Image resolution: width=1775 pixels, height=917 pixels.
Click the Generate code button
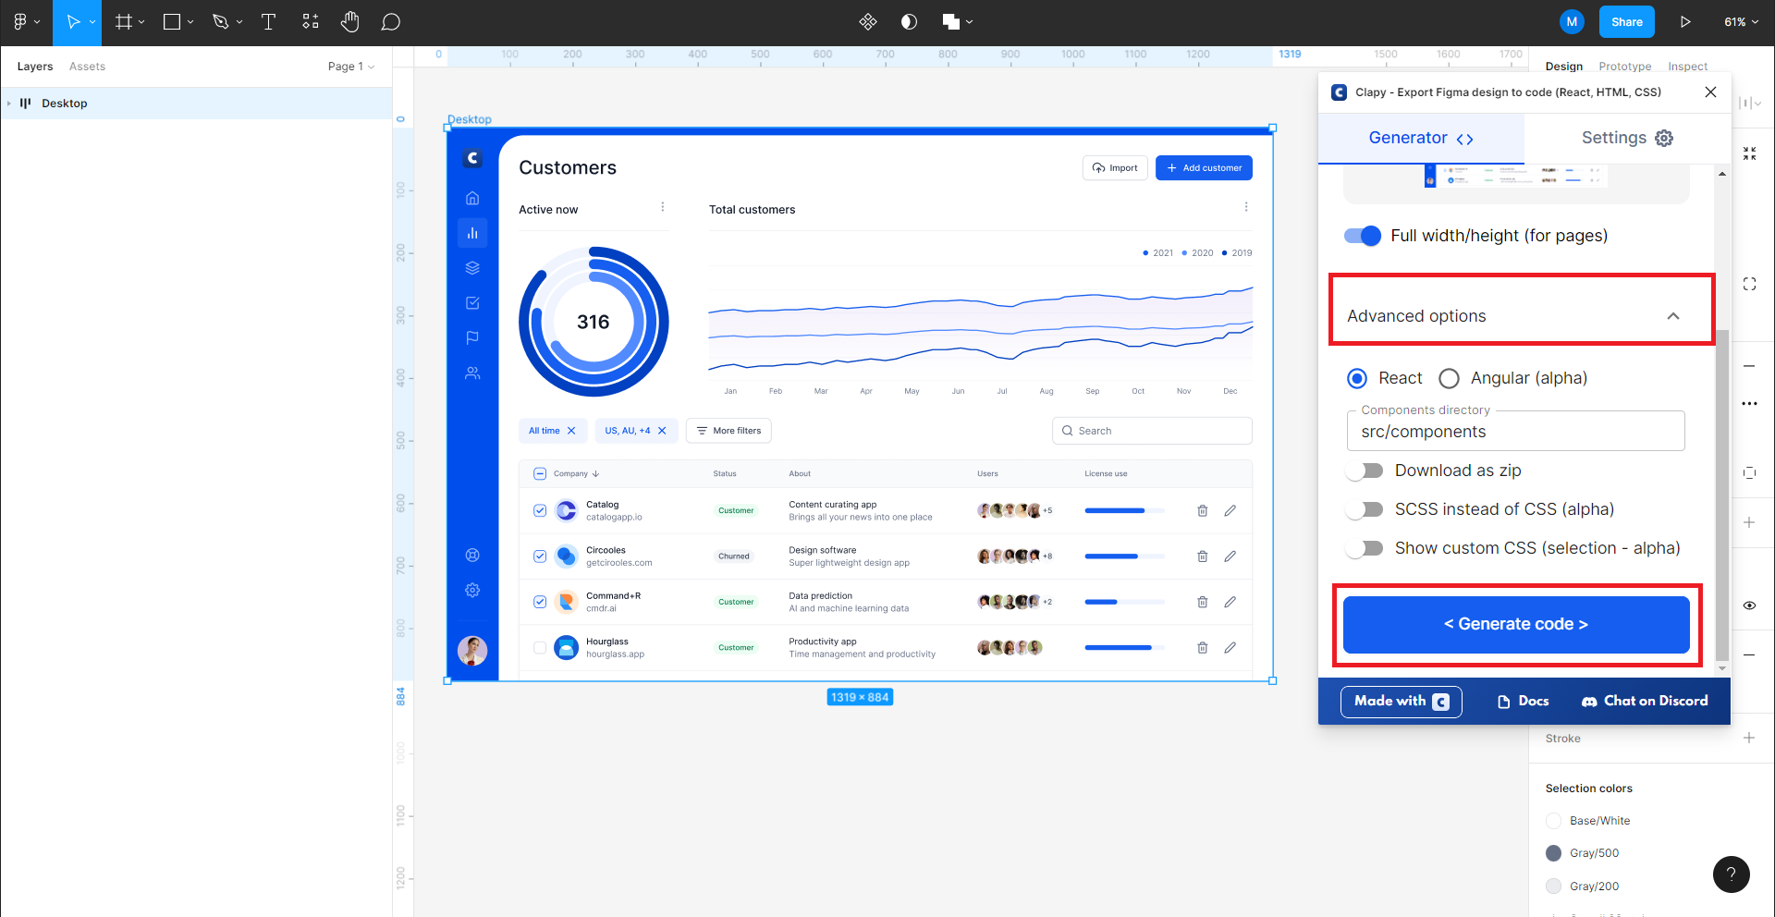coord(1516,624)
